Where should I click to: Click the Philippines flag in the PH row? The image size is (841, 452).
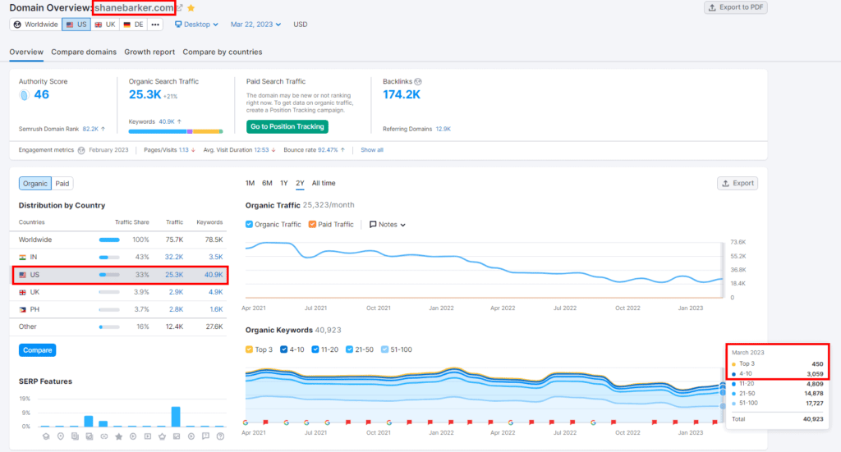point(22,309)
